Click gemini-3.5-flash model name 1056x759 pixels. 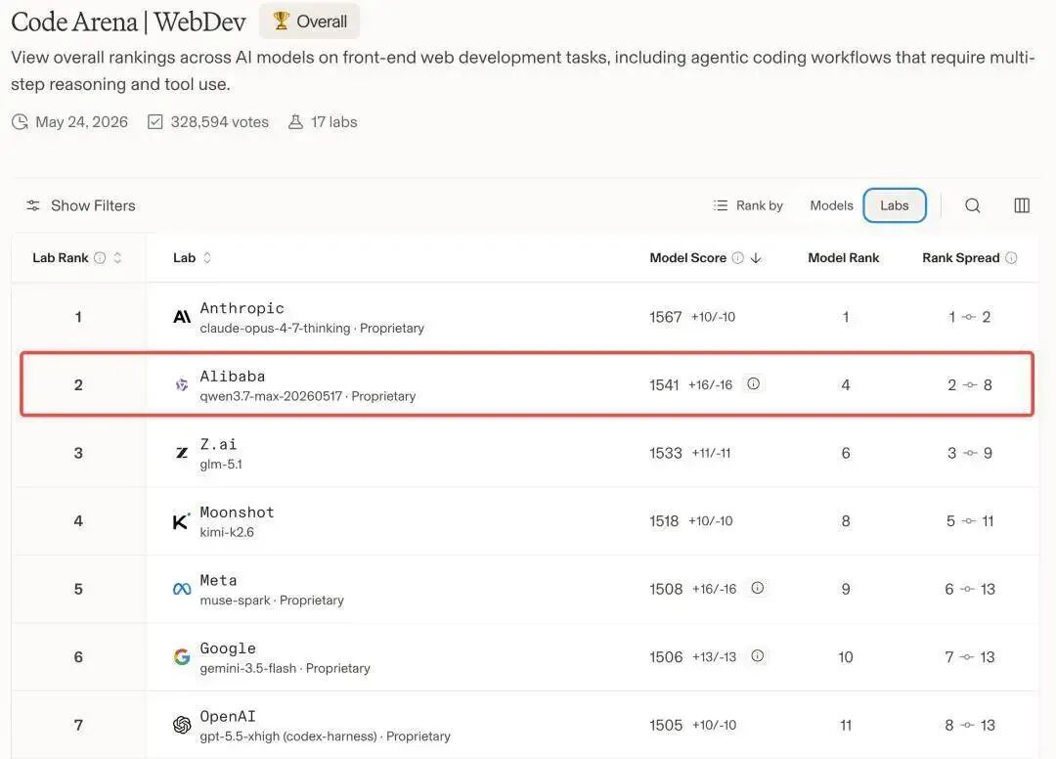click(x=247, y=668)
